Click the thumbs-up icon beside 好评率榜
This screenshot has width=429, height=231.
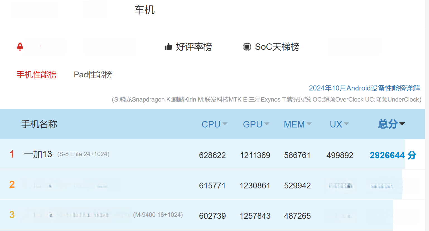(168, 47)
